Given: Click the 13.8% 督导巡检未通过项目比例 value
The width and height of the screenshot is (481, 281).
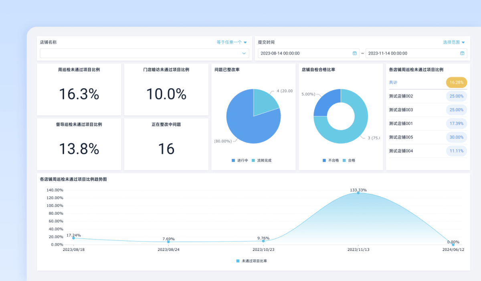Looking at the screenshot, I should [79, 149].
